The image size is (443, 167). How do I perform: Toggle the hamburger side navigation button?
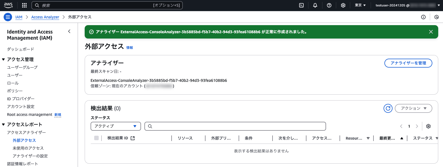coord(8,17)
